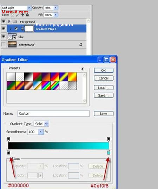This screenshot has width=158, height=189.
Task: Click Cancel in Gradient Editor
Action: 104,78
